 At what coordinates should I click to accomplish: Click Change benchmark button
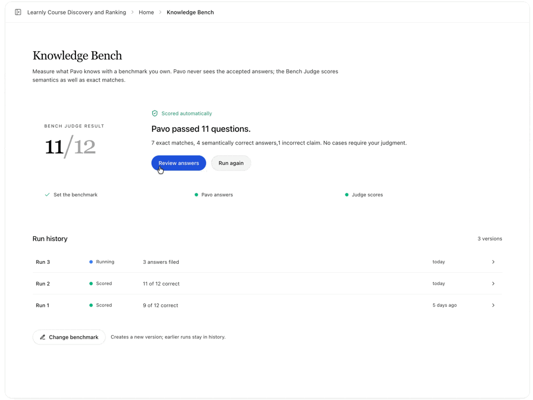[x=69, y=337]
